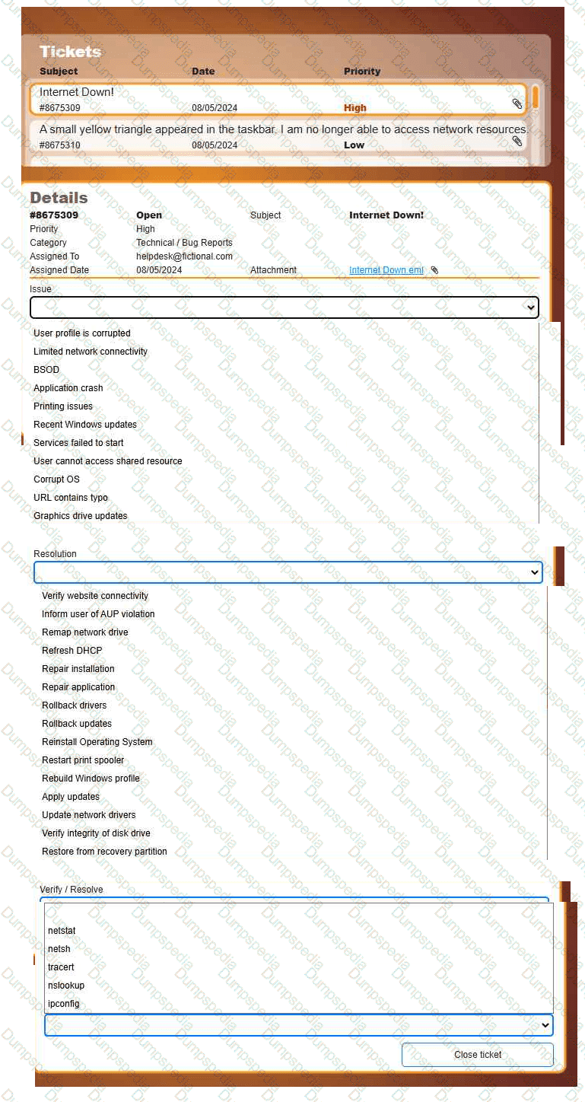
Task: Select Verify website connectivity option
Action: [x=95, y=596]
